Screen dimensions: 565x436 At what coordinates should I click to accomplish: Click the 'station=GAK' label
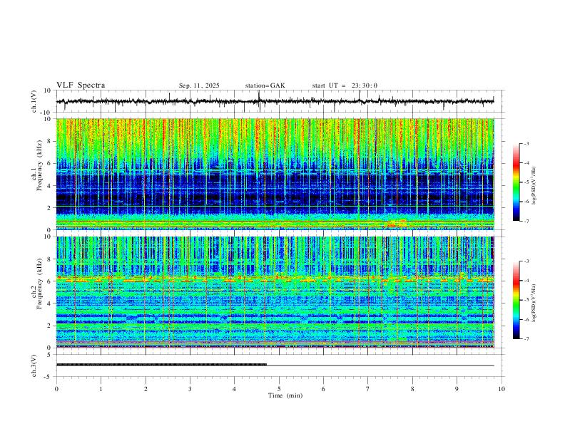pos(265,85)
